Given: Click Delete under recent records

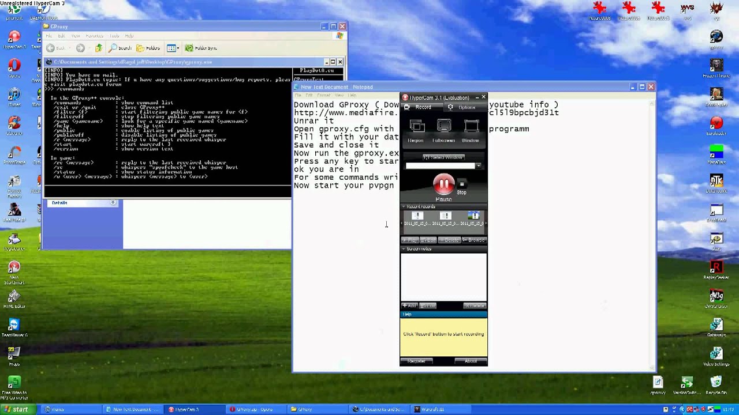Looking at the screenshot, I should [x=449, y=240].
